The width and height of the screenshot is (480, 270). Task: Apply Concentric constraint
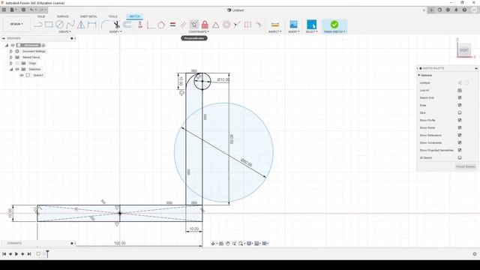click(226, 25)
